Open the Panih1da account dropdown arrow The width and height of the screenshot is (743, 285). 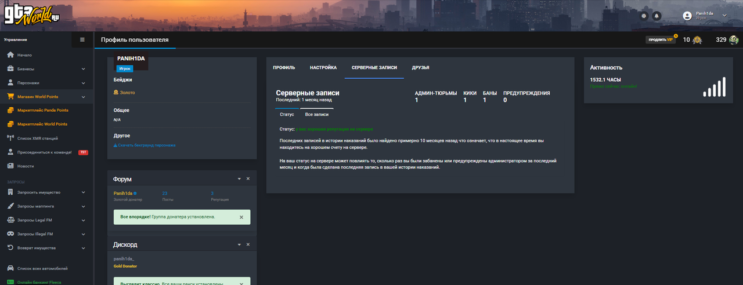coord(724,16)
